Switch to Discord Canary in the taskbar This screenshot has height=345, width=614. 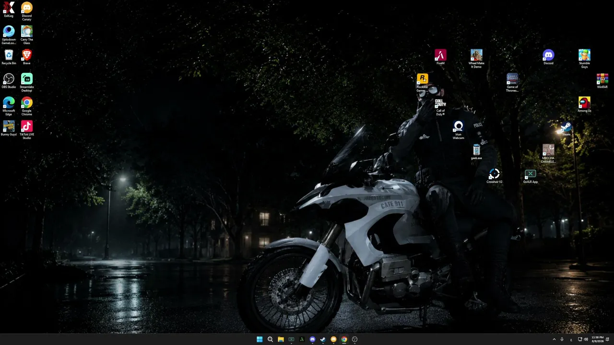(x=333, y=339)
